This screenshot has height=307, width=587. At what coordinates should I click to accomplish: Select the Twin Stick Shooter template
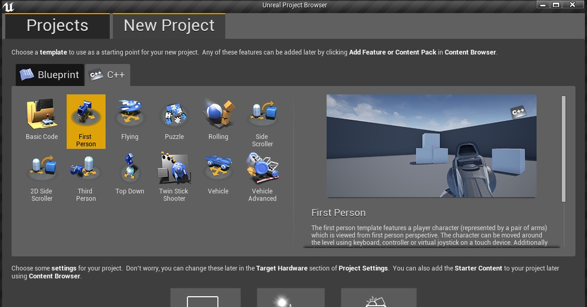pyautogui.click(x=174, y=176)
